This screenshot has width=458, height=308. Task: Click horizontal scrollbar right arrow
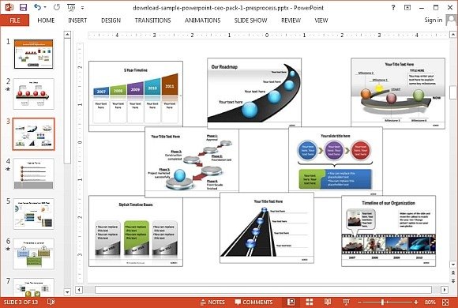pyautogui.click(x=445, y=290)
